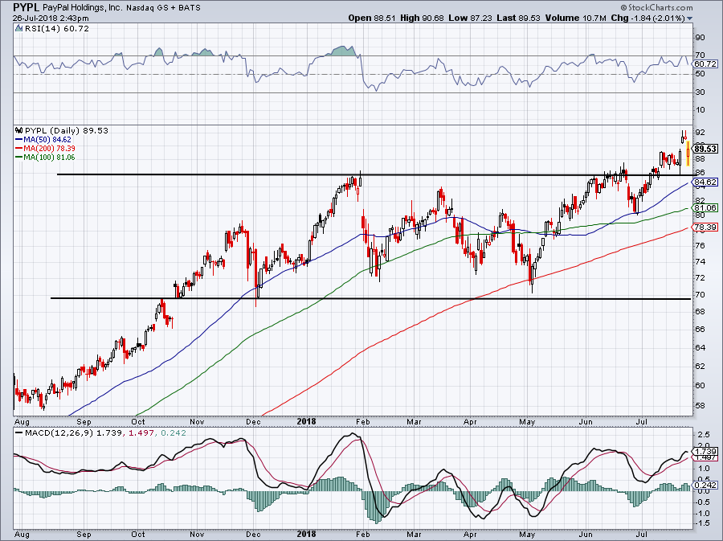Click the boxed 1.739 MACD axis tag
Viewport: 723px width, 541px height.
[x=705, y=451]
